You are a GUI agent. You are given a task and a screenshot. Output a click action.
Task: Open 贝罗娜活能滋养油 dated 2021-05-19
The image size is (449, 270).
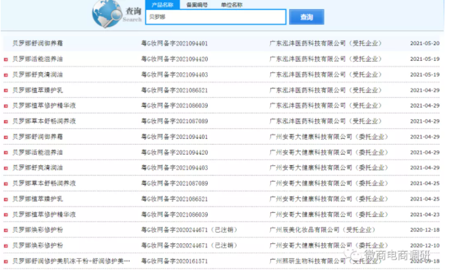tap(37, 59)
